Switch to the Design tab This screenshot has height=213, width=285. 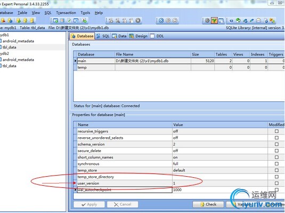139,36
